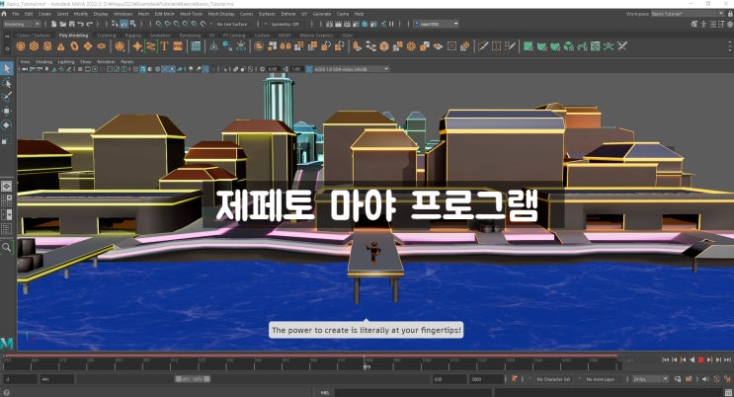Click the playback end time field 638
This screenshot has width=734, height=397.
click(x=449, y=379)
